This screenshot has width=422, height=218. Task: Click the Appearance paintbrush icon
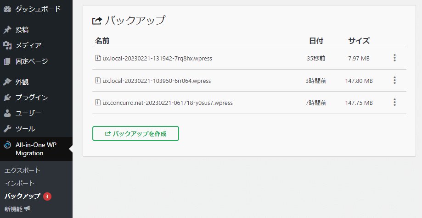[x=7, y=82]
